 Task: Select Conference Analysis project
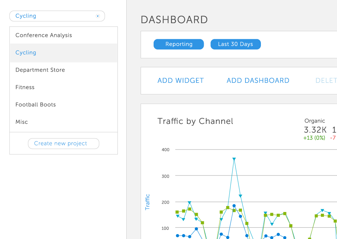pos(63,35)
